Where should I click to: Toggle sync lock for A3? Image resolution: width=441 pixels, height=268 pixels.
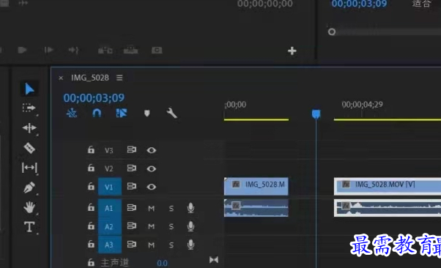click(132, 245)
